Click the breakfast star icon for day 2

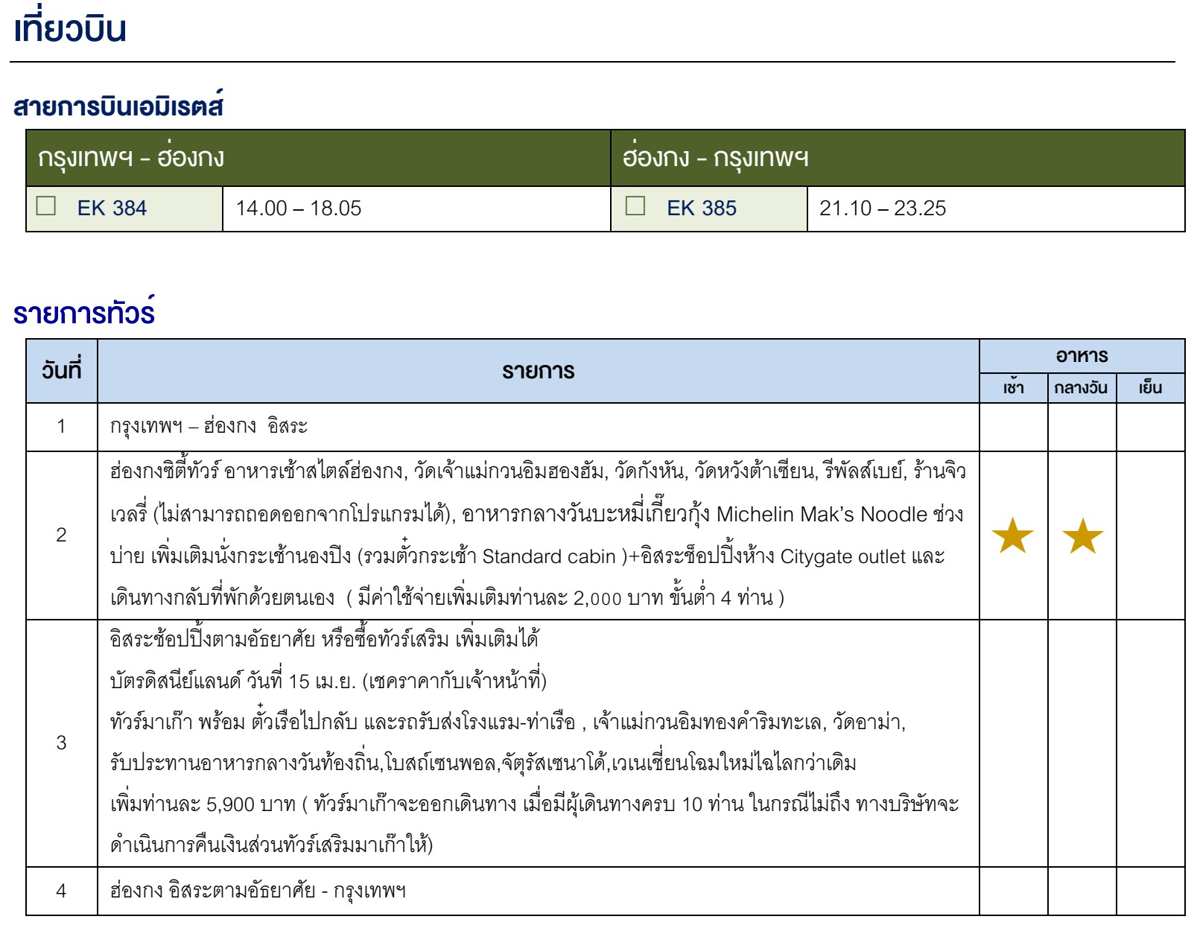(1012, 536)
